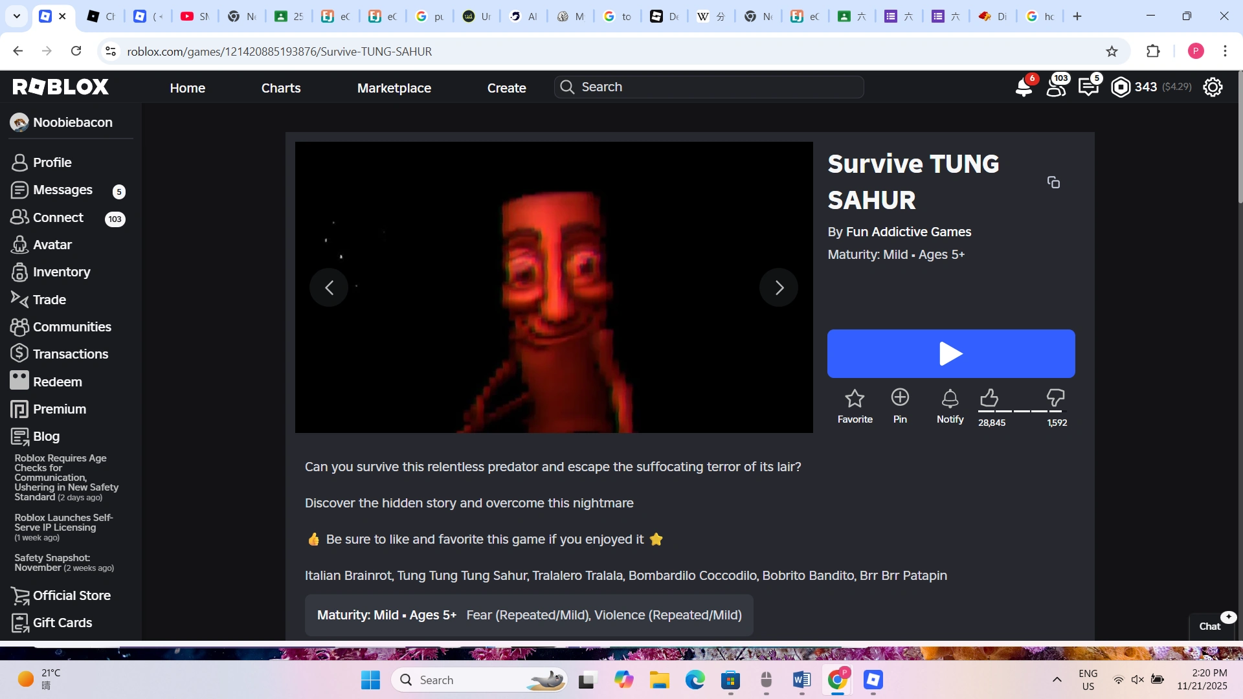Advance the media carousel with the right arrow
The width and height of the screenshot is (1243, 699).
click(x=779, y=287)
